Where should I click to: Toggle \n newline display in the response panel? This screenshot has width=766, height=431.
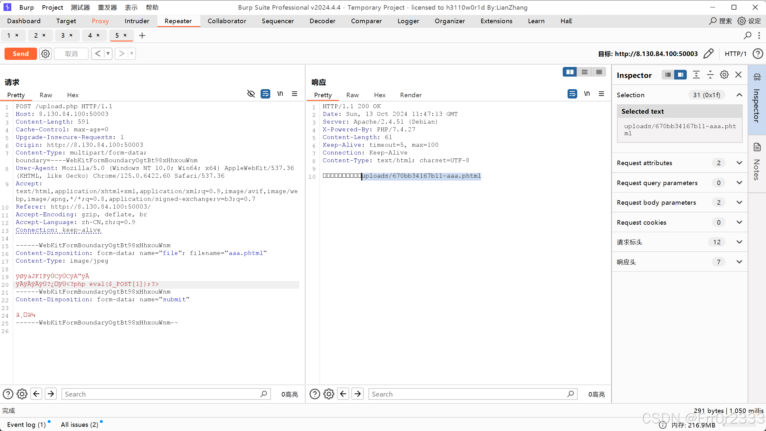[x=587, y=94]
